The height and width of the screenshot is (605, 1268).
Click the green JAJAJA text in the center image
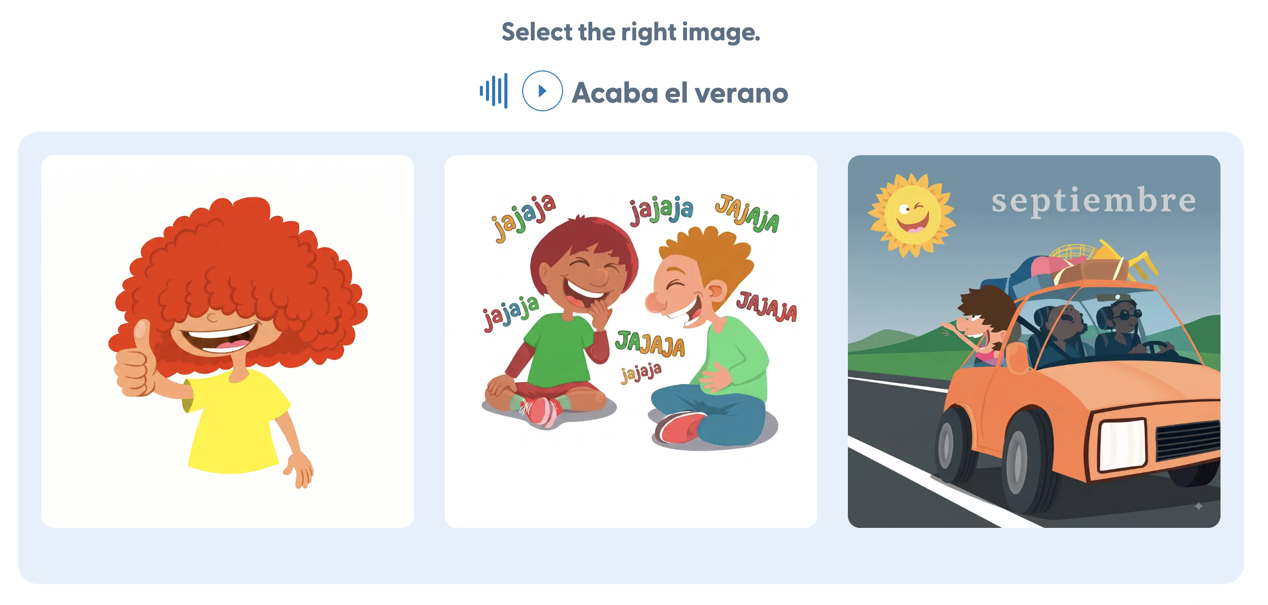649,343
